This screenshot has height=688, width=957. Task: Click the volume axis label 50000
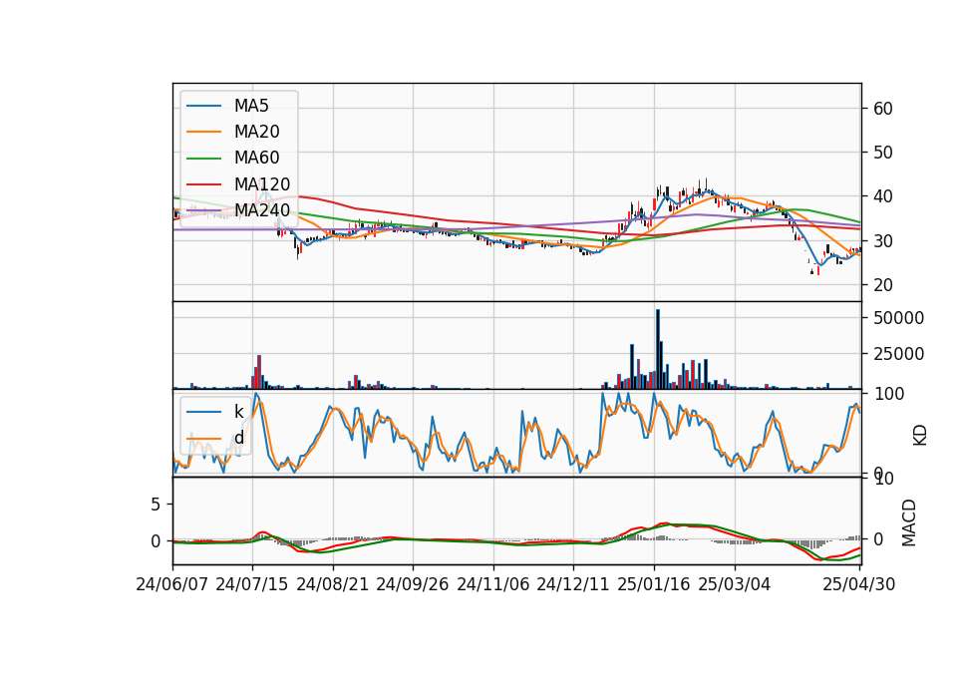click(898, 318)
